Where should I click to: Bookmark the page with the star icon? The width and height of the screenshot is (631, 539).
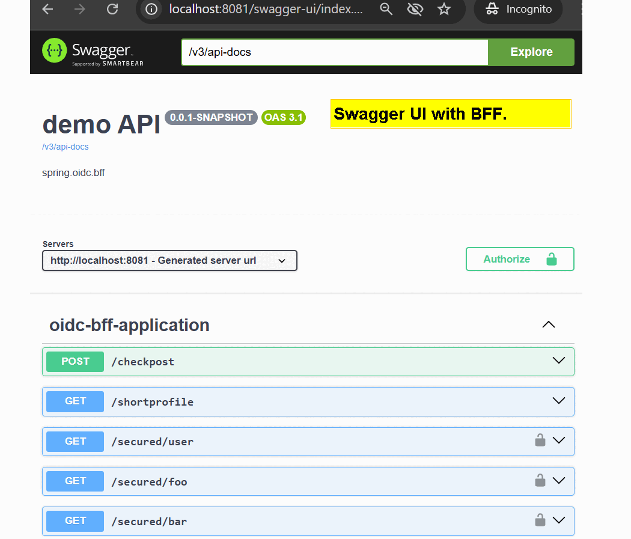tap(444, 9)
